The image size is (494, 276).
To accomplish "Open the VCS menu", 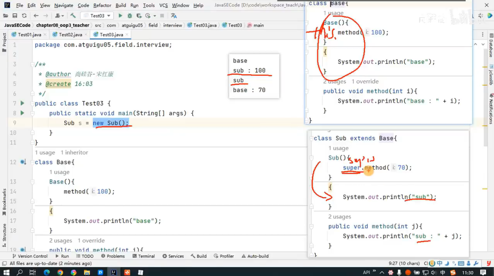I will point(163,5).
